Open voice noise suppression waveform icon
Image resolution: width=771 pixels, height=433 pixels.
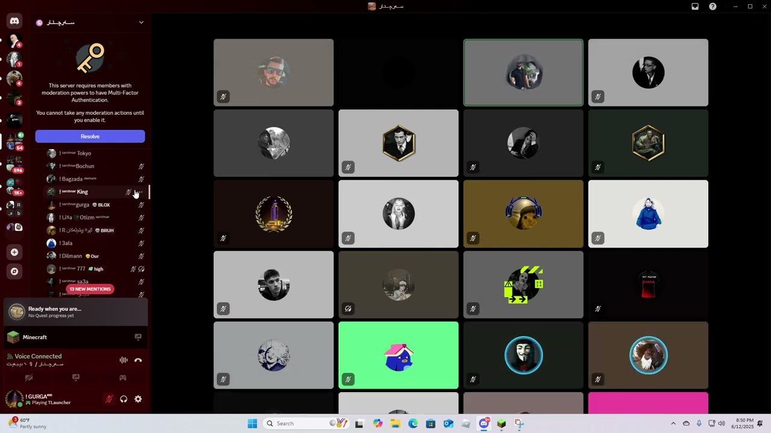point(123,360)
